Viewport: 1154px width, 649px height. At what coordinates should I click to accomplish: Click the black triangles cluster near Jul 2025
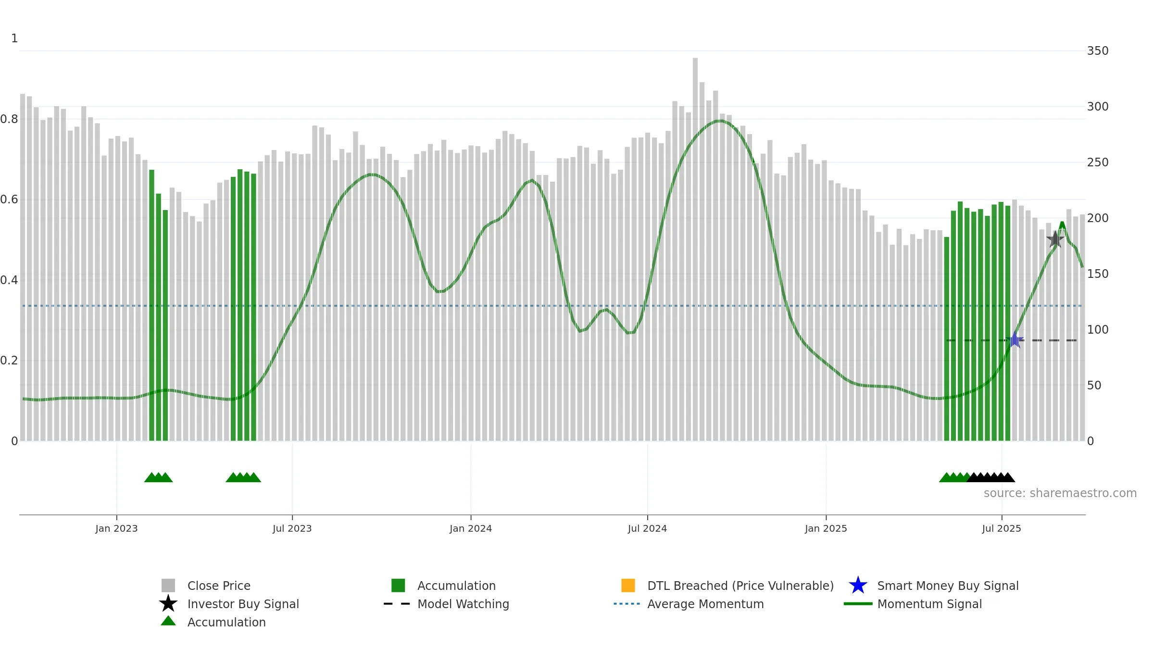(x=991, y=477)
